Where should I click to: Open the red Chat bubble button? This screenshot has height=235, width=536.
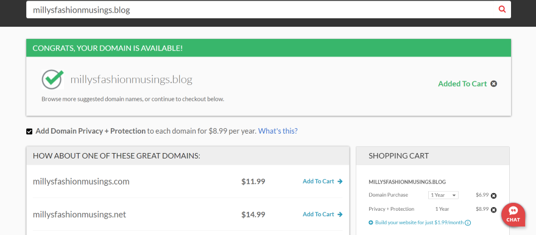tap(513, 214)
